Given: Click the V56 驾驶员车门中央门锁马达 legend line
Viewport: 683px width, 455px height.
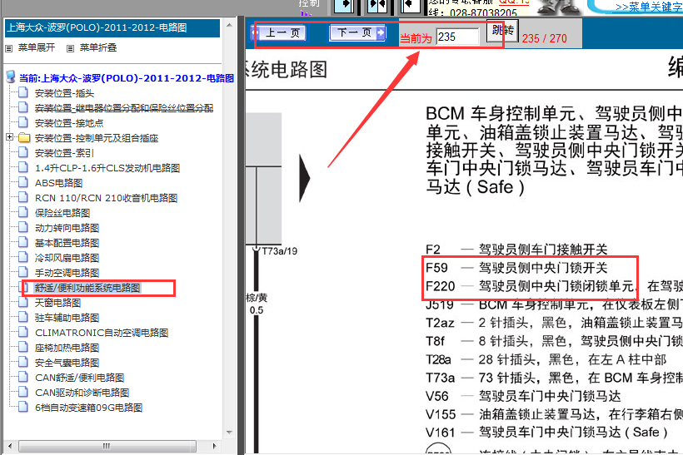Looking at the screenshot, I should tap(523, 396).
